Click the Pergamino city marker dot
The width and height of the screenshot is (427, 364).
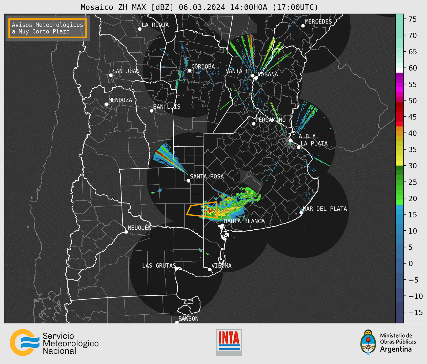coord(254,124)
